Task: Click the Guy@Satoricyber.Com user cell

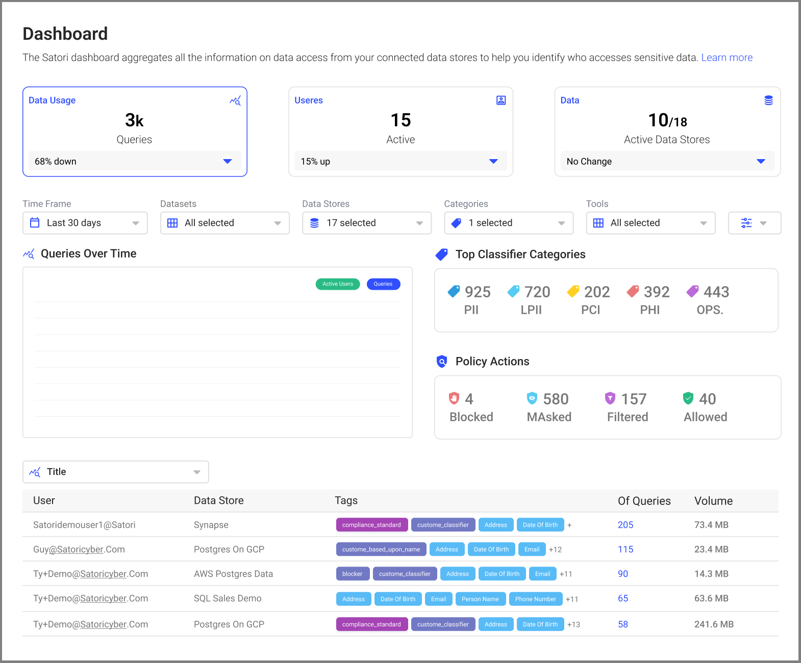Action: [79, 549]
